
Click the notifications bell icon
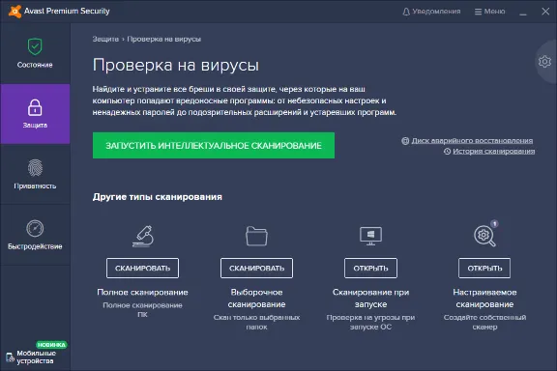tap(406, 12)
